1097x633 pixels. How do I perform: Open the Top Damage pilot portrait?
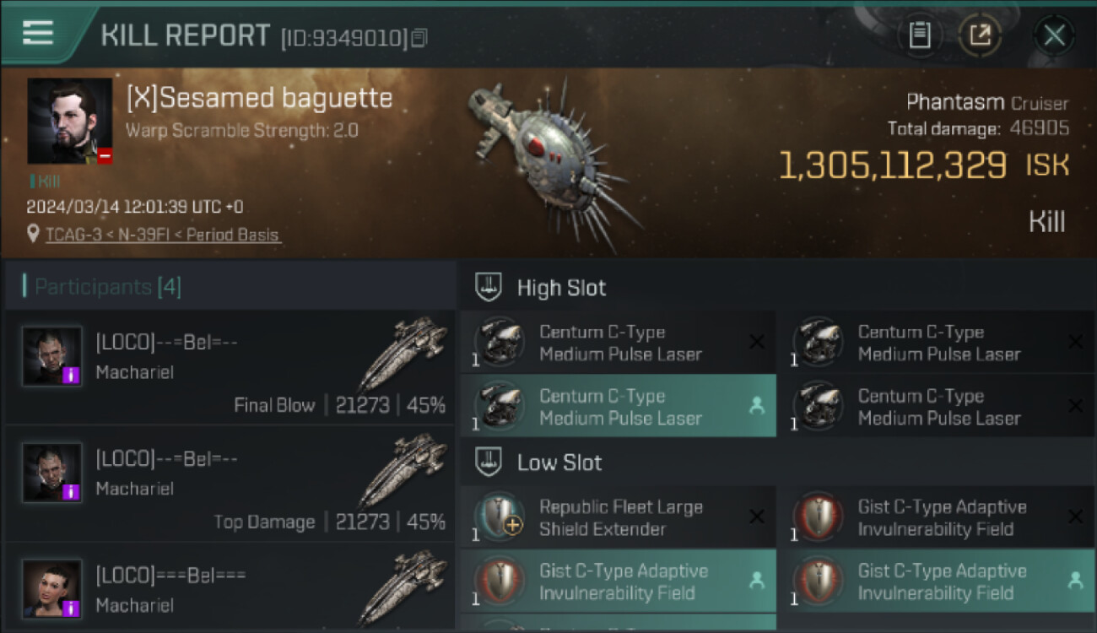coord(52,473)
